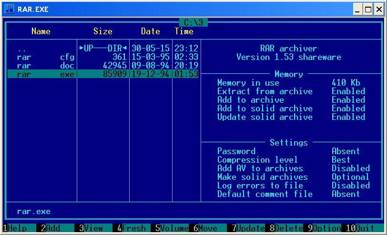This screenshot has height=235, width=387.
Task: Click the Name column header
Action: click(41, 31)
